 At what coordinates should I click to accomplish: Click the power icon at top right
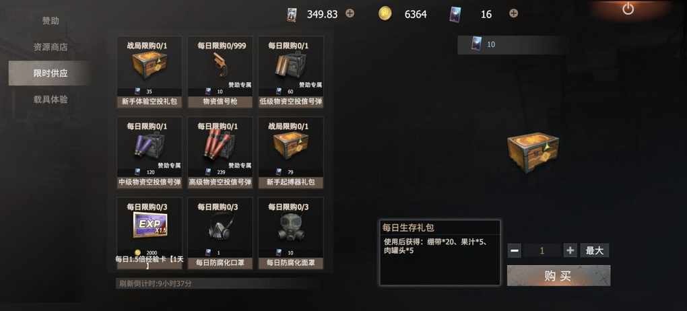pyautogui.click(x=628, y=9)
